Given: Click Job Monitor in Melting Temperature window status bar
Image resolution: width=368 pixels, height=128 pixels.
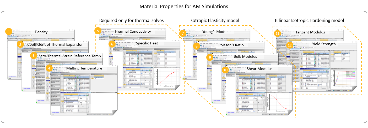Looking at the screenshot, I should click(x=89, y=114).
